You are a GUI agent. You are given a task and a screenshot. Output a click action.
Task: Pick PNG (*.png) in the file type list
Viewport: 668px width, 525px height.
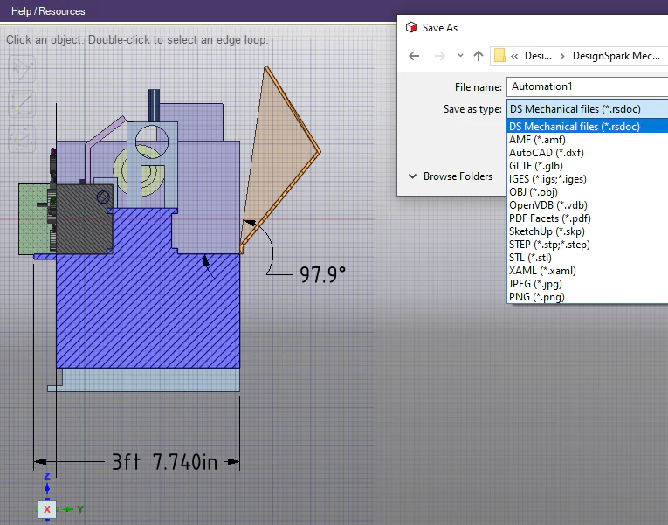537,297
